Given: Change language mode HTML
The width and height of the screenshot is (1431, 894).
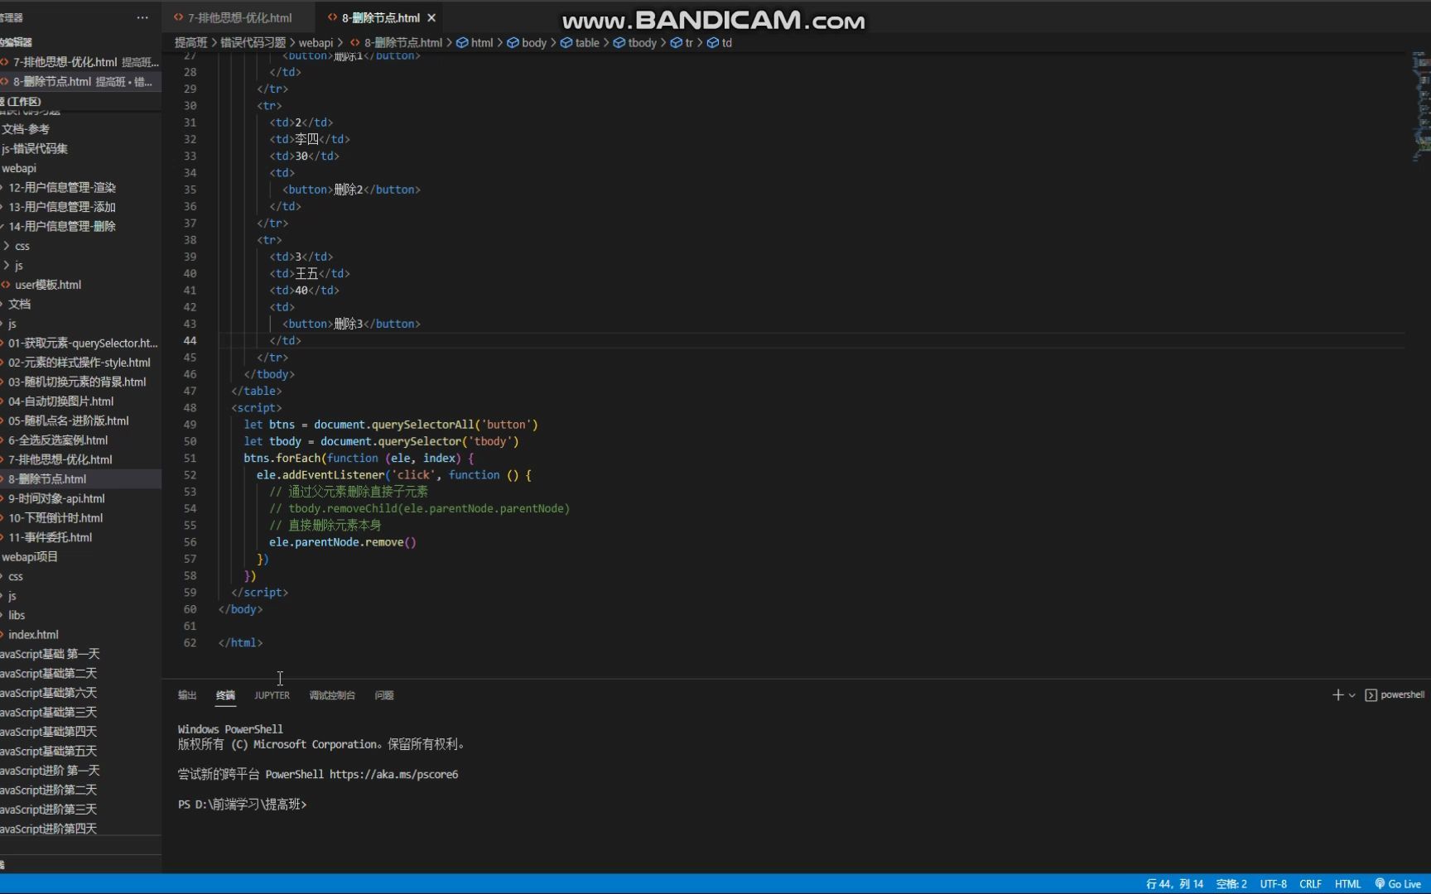Looking at the screenshot, I should coord(1347,884).
